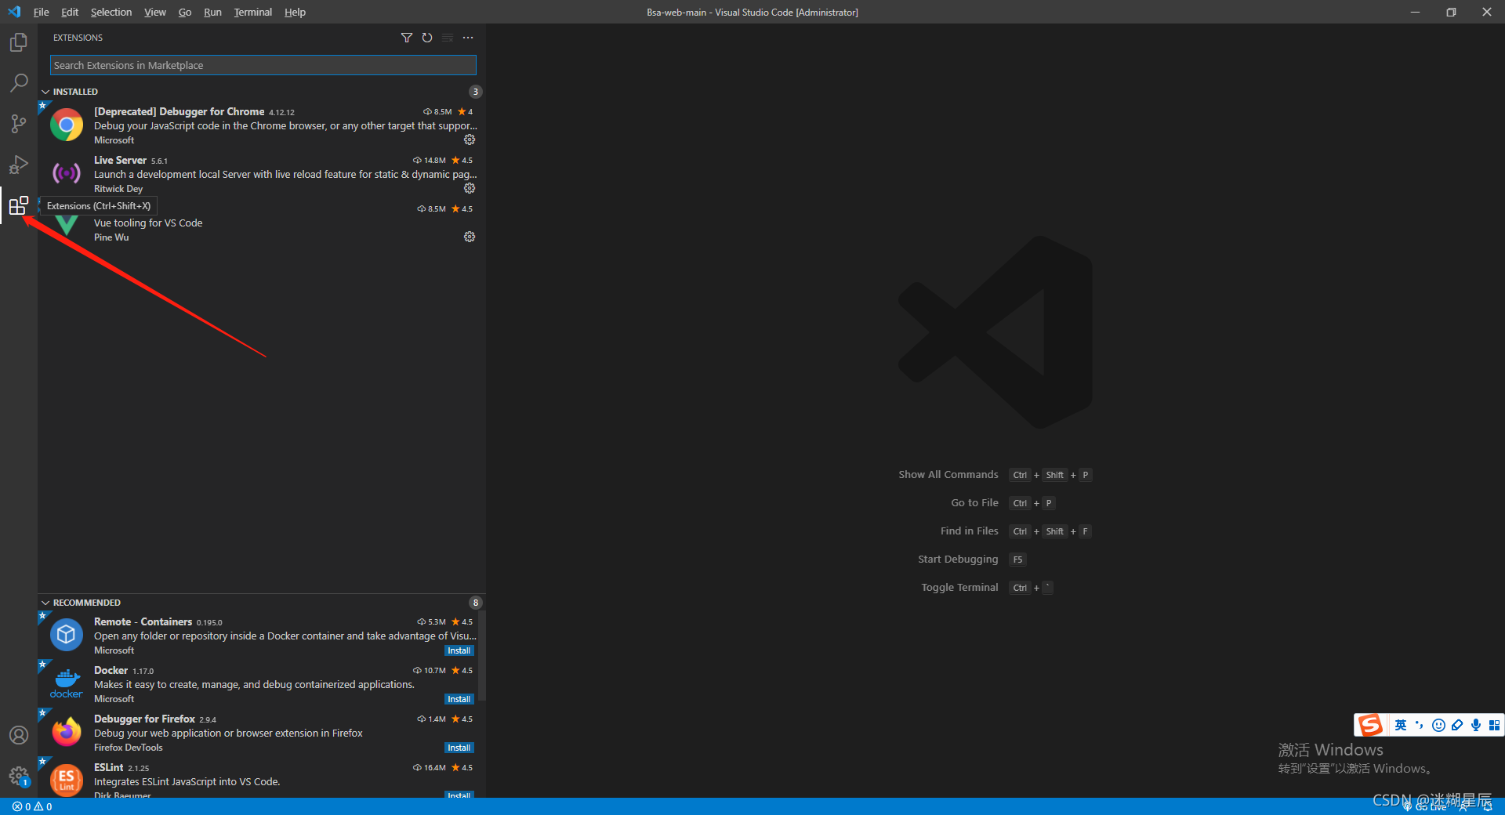1505x815 pixels.
Task: Click Live Server download count 14.8M
Action: click(430, 161)
